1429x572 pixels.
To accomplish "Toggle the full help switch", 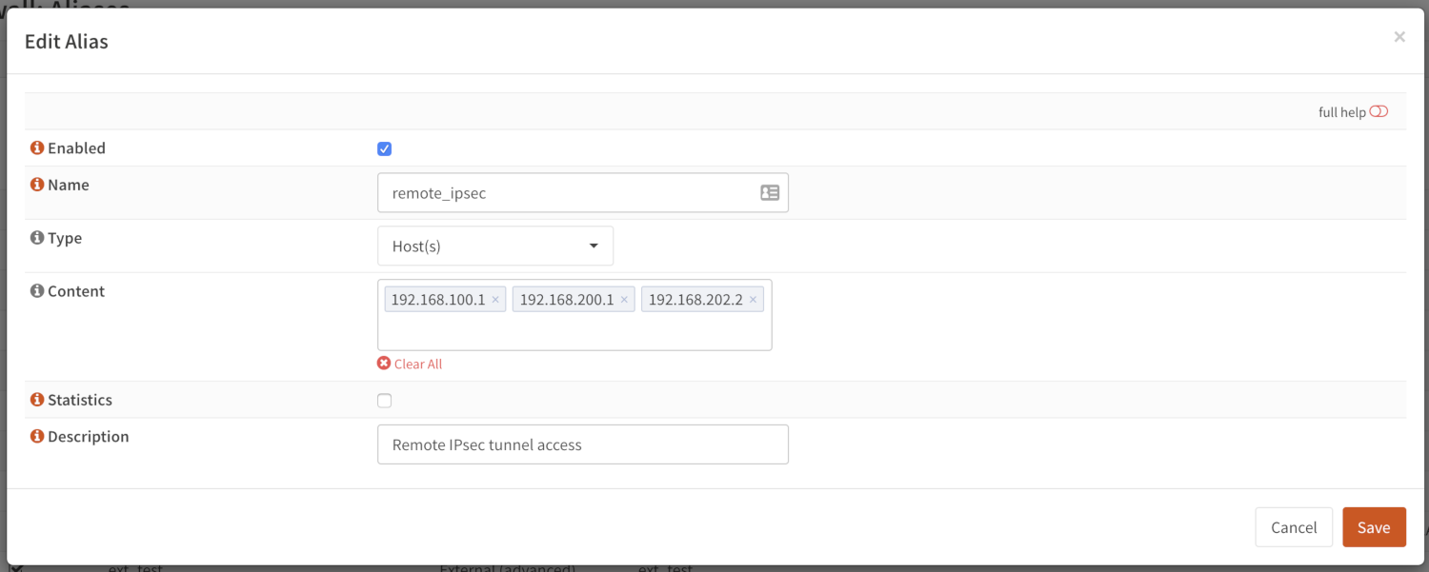I will point(1379,111).
